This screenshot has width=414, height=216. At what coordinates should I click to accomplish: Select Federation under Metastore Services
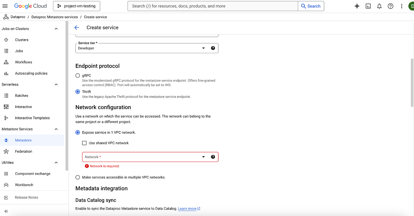coord(24,151)
